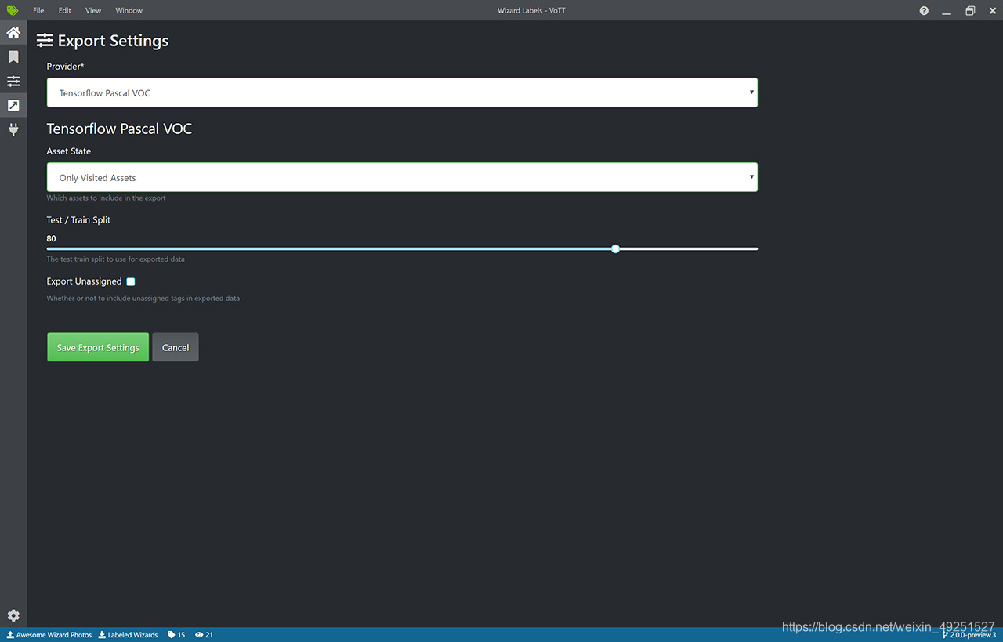This screenshot has height=642, width=1003.
Task: Open the File menu
Action: click(x=38, y=10)
